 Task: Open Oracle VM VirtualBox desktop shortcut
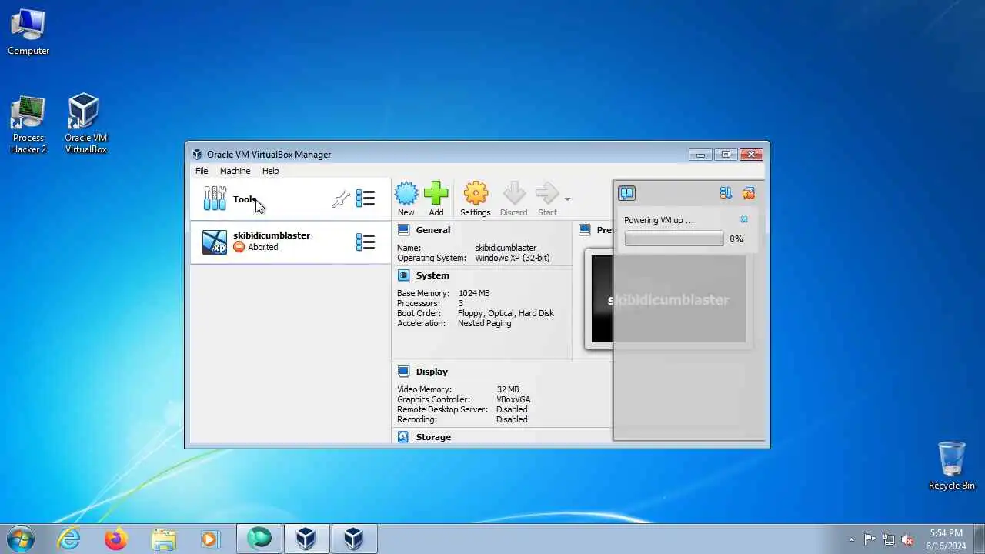click(x=85, y=125)
